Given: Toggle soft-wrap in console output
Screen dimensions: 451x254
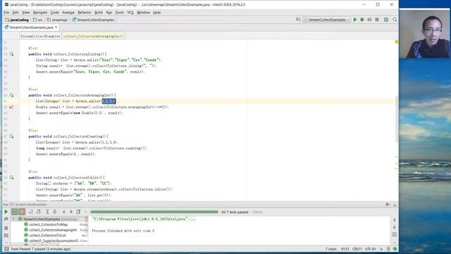Looking at the screenshot, I should click(x=395, y=235).
